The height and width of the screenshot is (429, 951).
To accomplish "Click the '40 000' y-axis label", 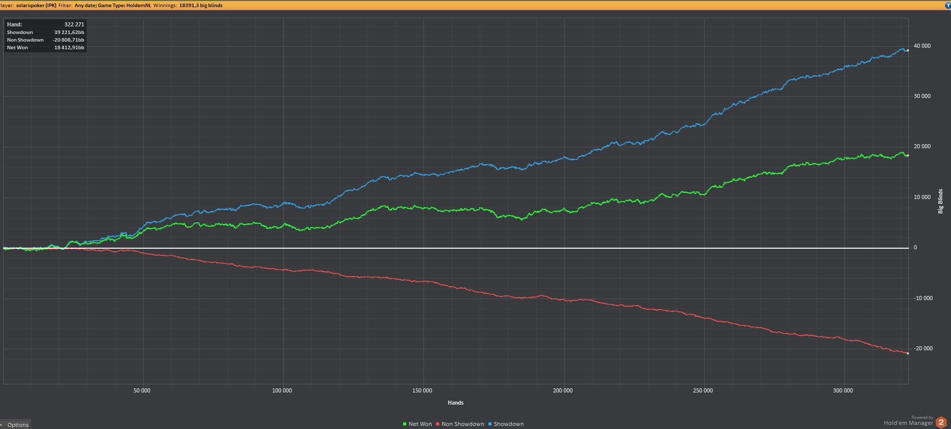I will point(922,46).
